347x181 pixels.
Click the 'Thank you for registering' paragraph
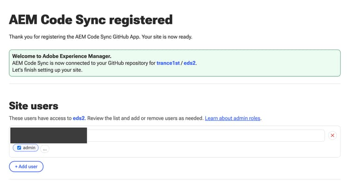(x=101, y=37)
